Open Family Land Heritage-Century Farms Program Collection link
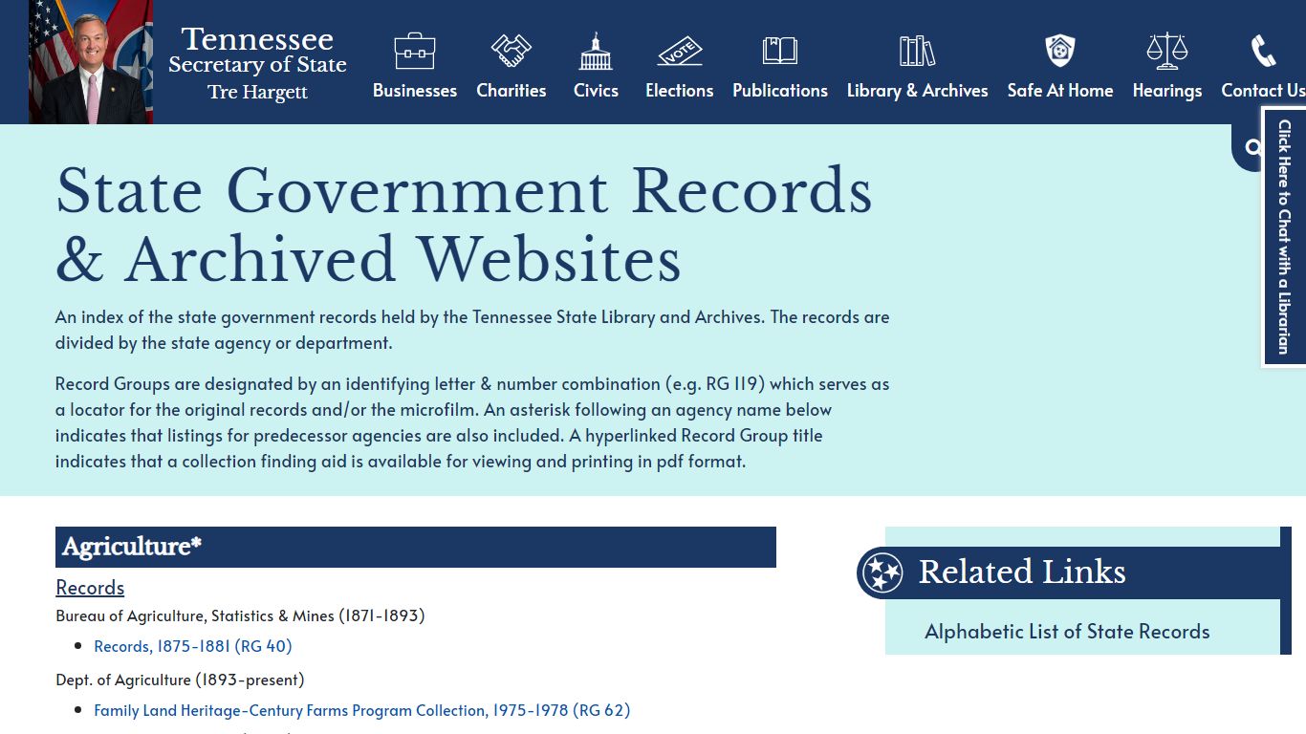This screenshot has height=734, width=1306. coord(361,710)
